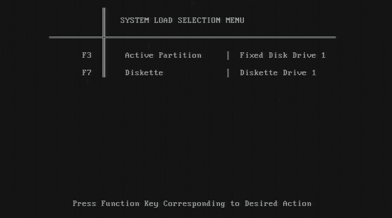Click Fixed Disk Drive 1 entry
This screenshot has width=392, height=218.
pos(283,55)
